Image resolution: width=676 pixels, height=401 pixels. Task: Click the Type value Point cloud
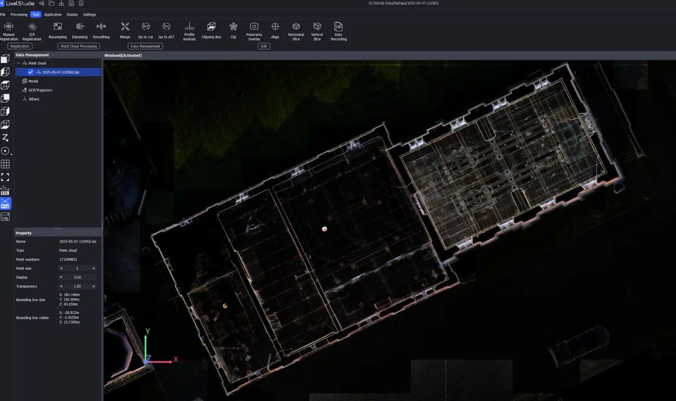tap(68, 250)
